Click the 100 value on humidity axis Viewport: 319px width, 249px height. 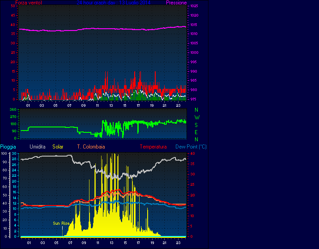click(4, 153)
